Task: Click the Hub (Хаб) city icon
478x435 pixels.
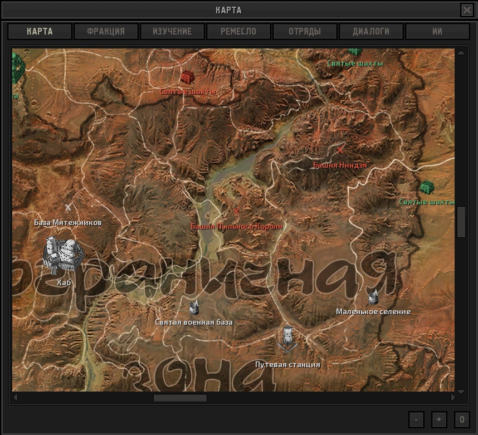Action: click(63, 255)
